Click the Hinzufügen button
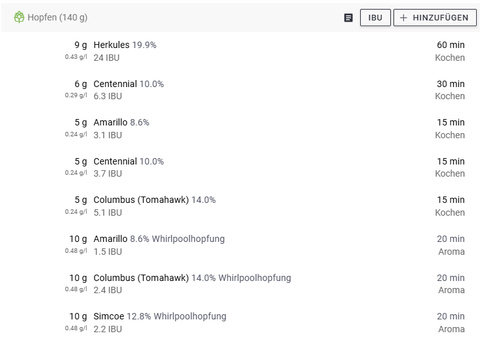 click(435, 18)
